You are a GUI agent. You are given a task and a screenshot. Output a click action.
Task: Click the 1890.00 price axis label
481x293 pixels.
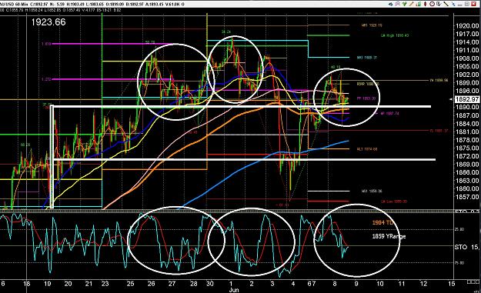(467, 107)
